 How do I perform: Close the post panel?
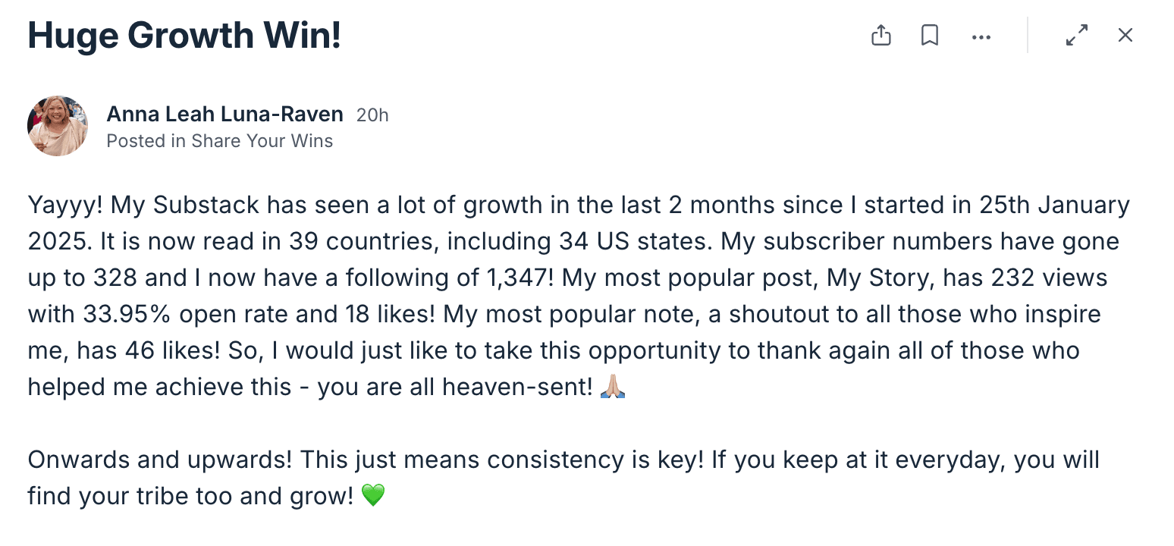tap(1125, 36)
